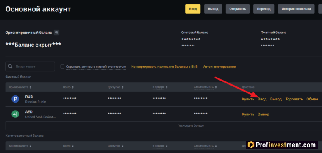Viewport: 322px width, 153px height.
Task: Click the Основной аккаунт heading
Action: [x=38, y=9]
